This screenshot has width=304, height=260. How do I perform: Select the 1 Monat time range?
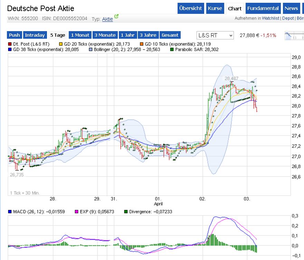[x=80, y=35]
